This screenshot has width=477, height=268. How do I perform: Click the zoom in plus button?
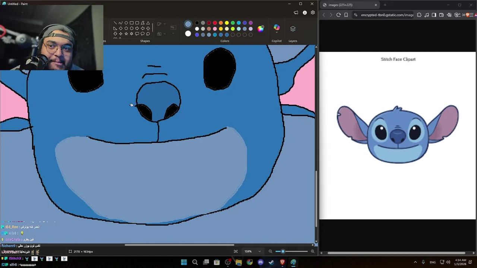(313, 252)
